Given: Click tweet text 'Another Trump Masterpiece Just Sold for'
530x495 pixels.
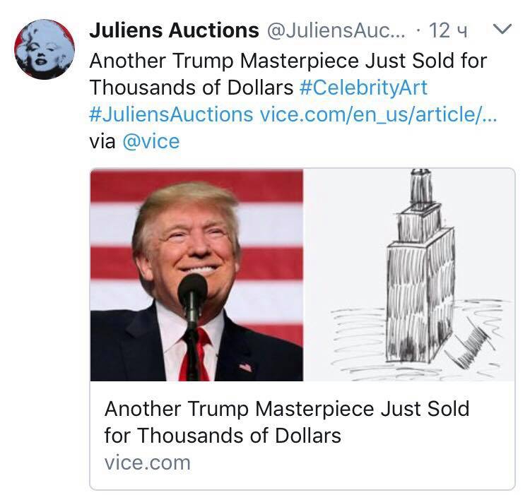Looking at the screenshot, I should 288,61.
